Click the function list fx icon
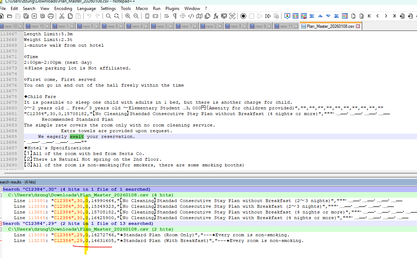This screenshot has height=258, width=417. [x=216, y=16]
